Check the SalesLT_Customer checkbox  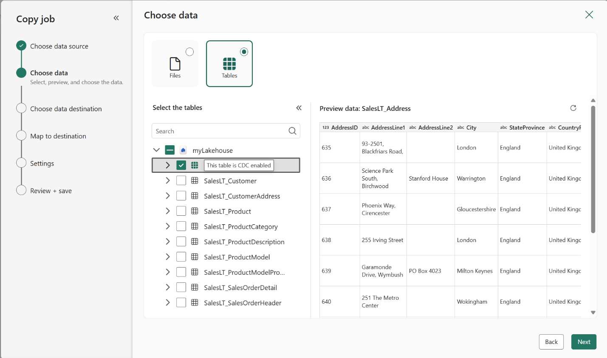coord(181,180)
